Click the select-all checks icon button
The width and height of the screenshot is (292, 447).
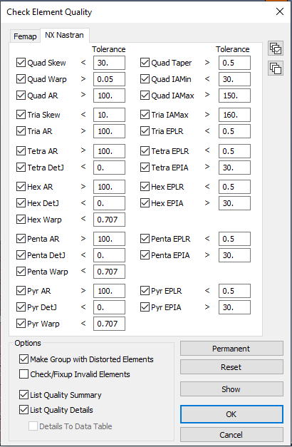(276, 48)
